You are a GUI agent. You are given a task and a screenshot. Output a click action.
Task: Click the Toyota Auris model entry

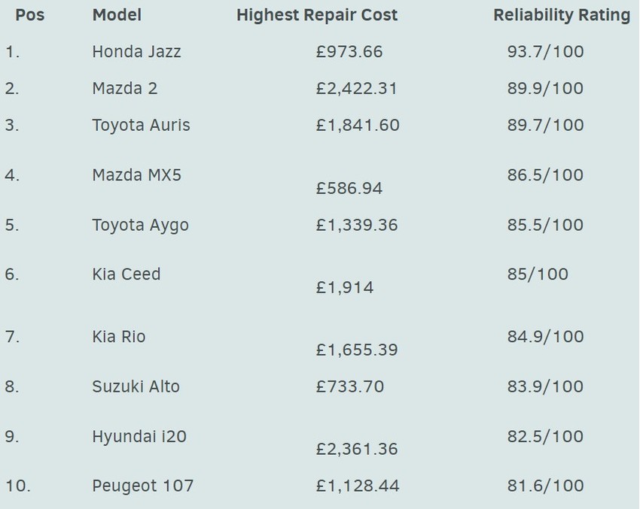pos(141,126)
